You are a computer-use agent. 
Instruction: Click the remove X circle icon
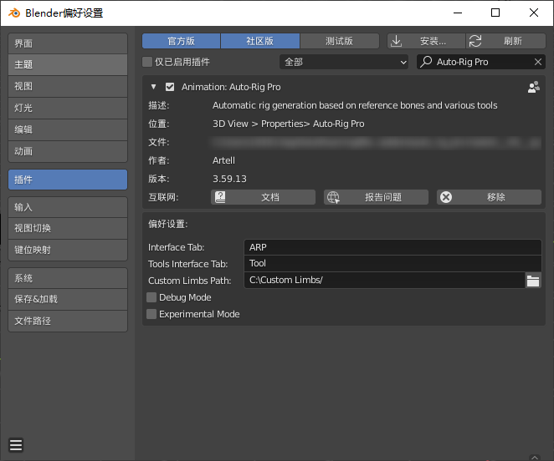(x=446, y=197)
